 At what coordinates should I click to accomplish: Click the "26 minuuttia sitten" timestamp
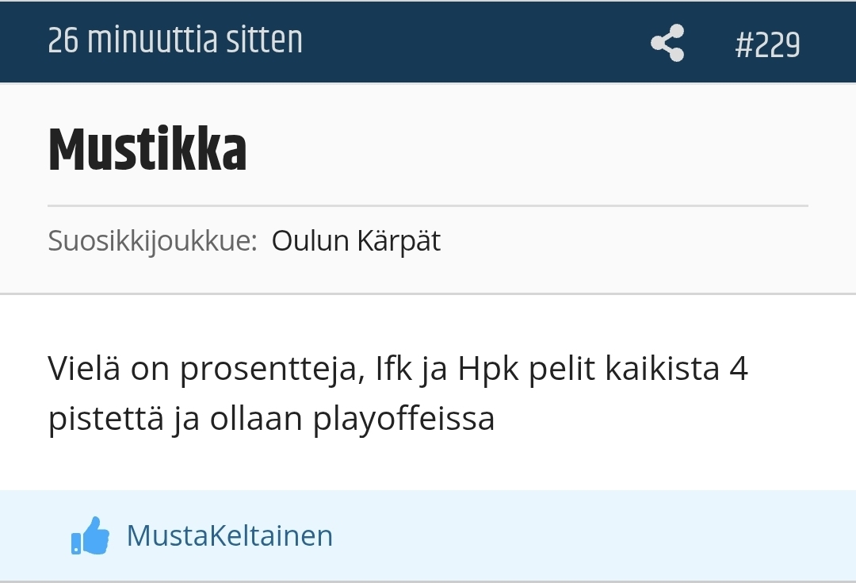click(x=175, y=41)
